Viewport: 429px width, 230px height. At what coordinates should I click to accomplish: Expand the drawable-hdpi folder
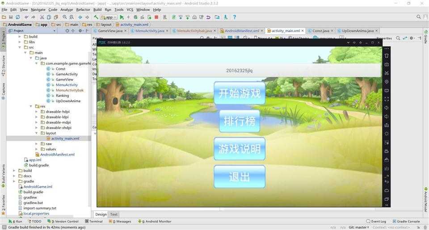pos(36,112)
